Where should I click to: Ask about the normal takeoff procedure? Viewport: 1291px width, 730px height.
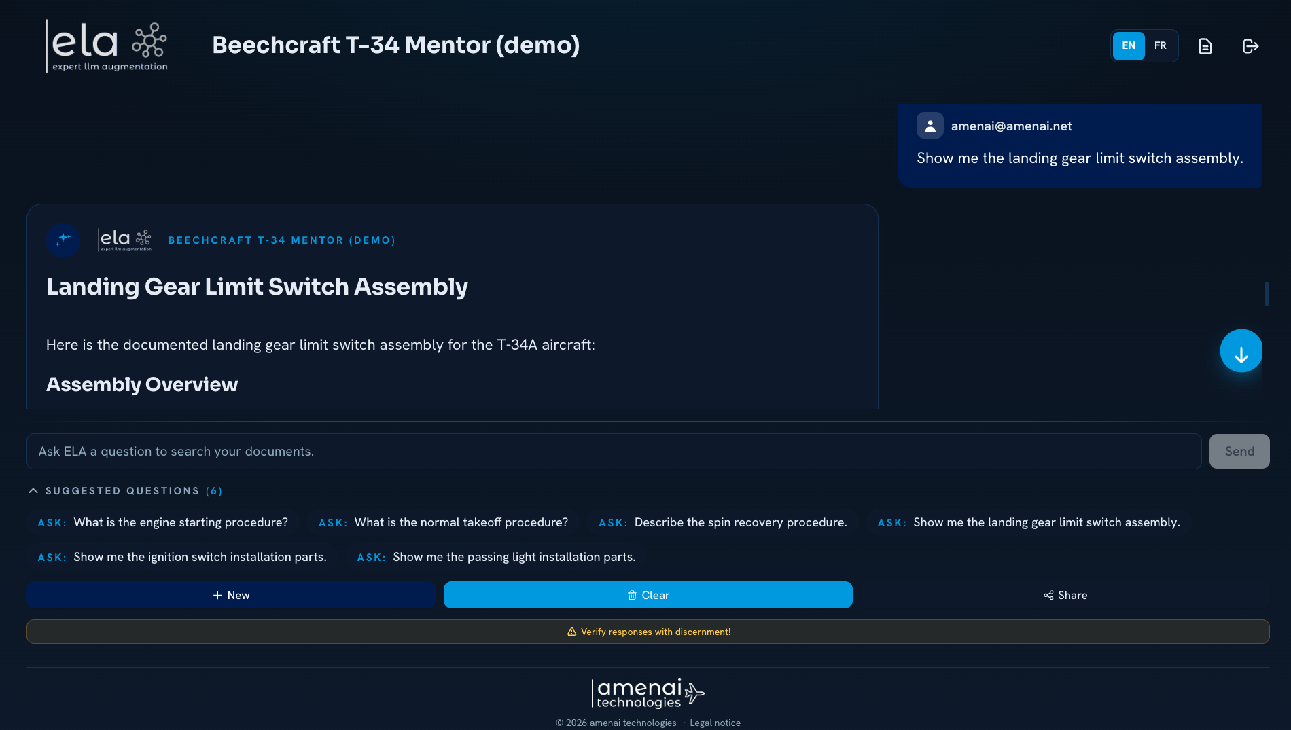point(443,522)
